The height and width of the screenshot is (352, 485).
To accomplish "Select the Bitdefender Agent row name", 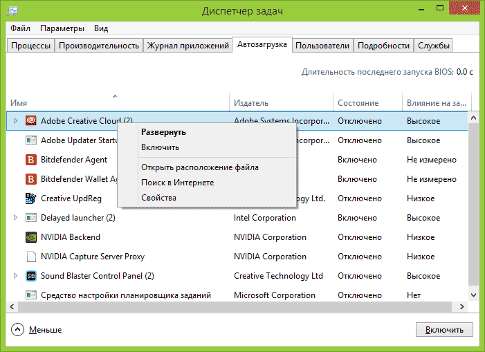I will [74, 160].
